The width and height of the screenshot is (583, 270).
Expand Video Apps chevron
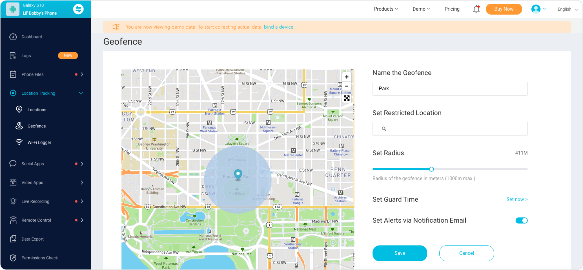[82, 183]
